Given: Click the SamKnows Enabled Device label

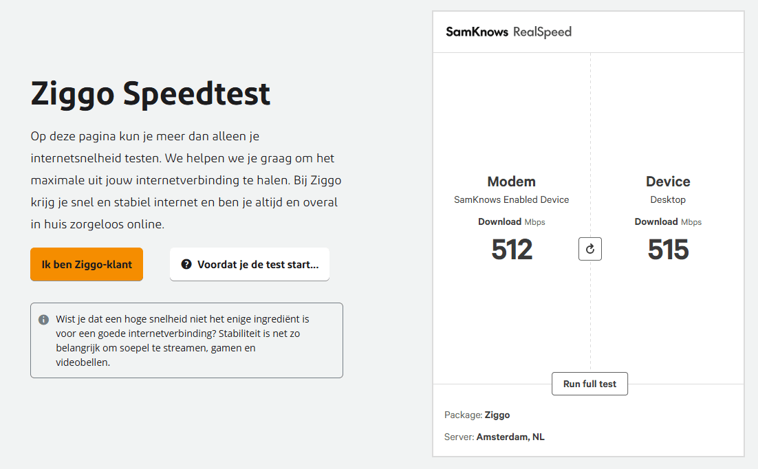Looking at the screenshot, I should [511, 200].
